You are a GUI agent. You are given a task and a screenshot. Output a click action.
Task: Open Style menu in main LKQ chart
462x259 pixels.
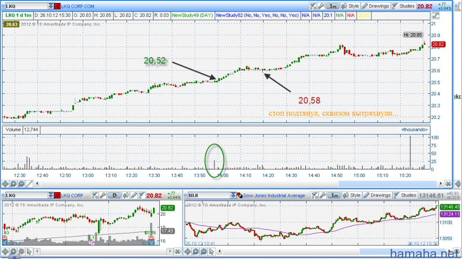click(x=350, y=6)
